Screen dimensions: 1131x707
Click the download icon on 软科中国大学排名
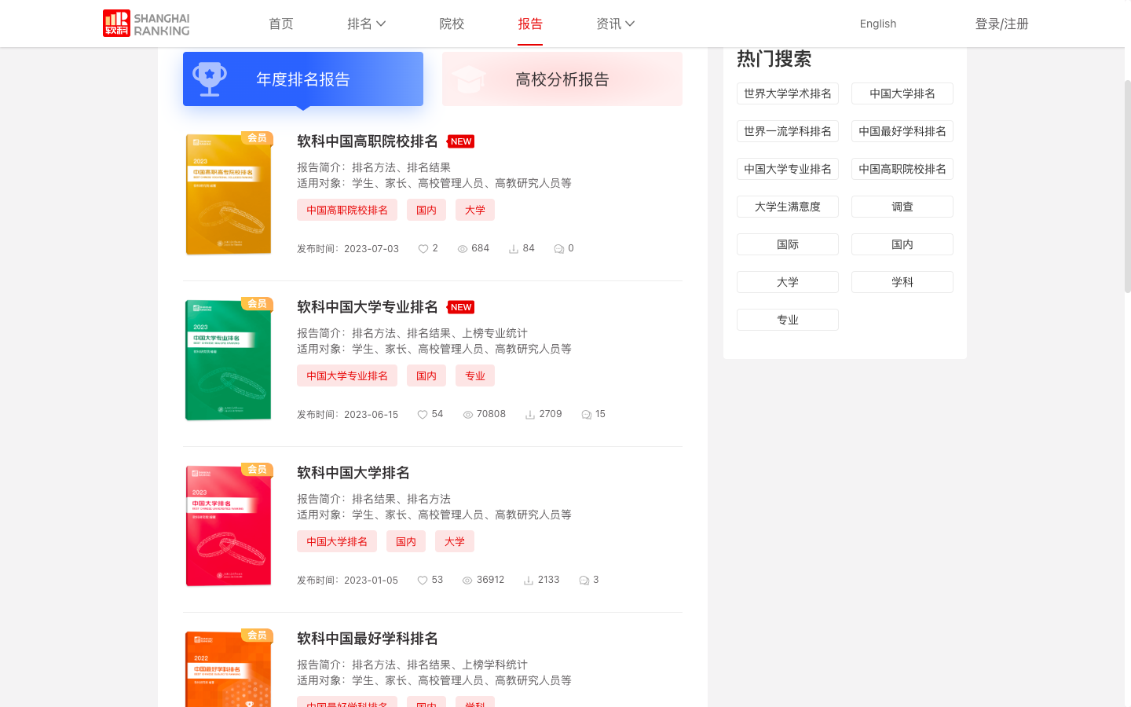(x=529, y=580)
